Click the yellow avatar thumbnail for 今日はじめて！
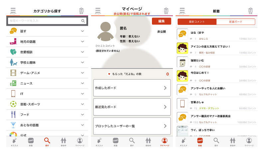This screenshot has height=152, width=266. pos(182,76)
